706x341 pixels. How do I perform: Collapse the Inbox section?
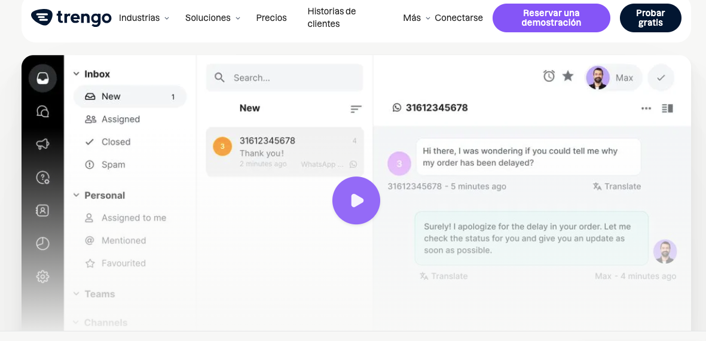click(76, 74)
